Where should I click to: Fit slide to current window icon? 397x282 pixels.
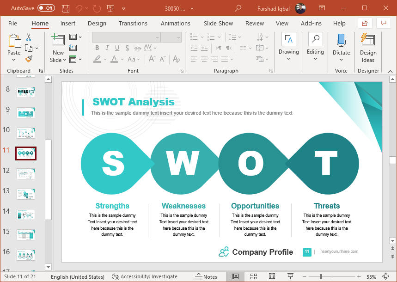point(385,276)
